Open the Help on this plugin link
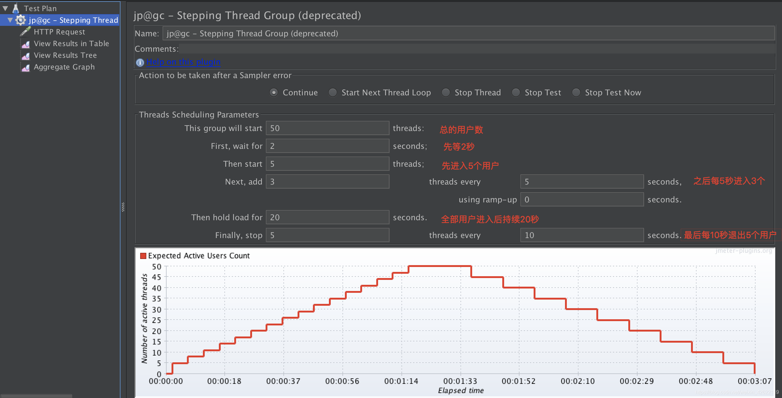Screen dimensions: 782x398 [183, 62]
